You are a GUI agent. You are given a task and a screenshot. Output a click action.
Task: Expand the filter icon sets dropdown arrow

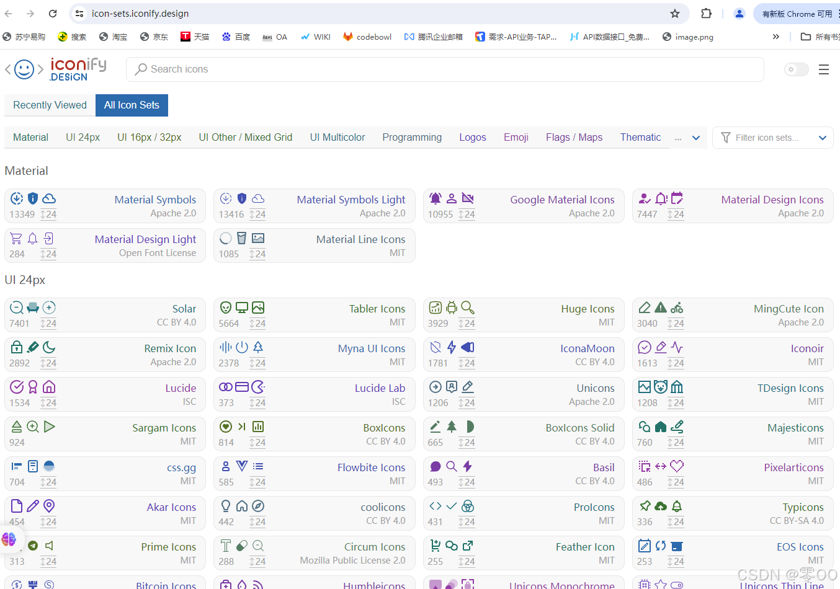(x=823, y=138)
